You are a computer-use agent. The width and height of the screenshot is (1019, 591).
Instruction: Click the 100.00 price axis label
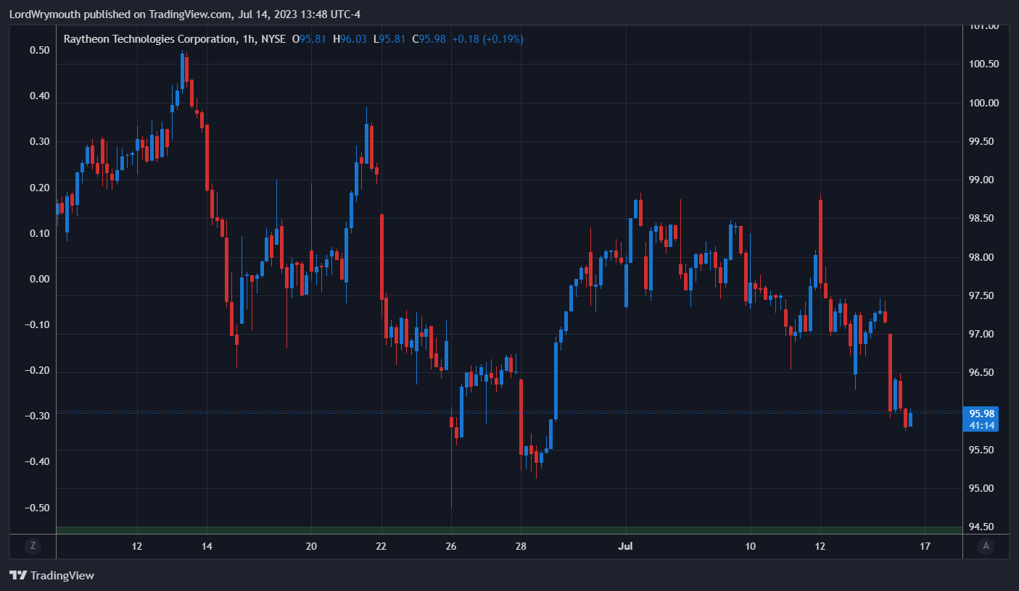click(x=984, y=103)
